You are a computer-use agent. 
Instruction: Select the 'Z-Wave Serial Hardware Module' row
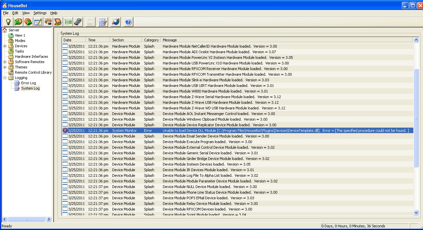tap(237, 97)
